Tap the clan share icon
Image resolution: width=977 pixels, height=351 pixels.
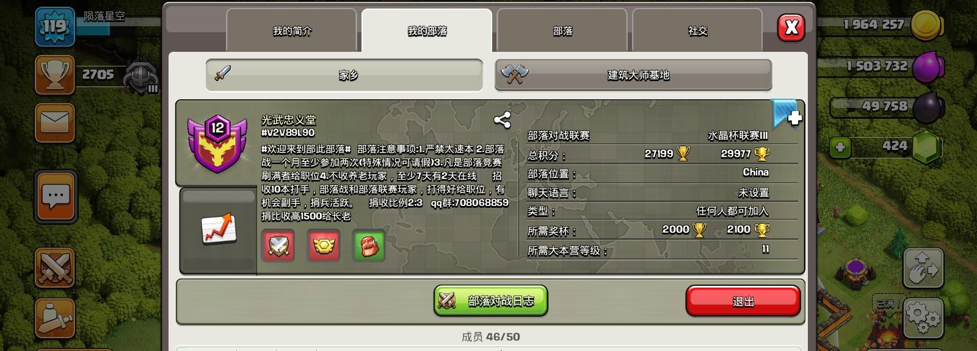502,120
